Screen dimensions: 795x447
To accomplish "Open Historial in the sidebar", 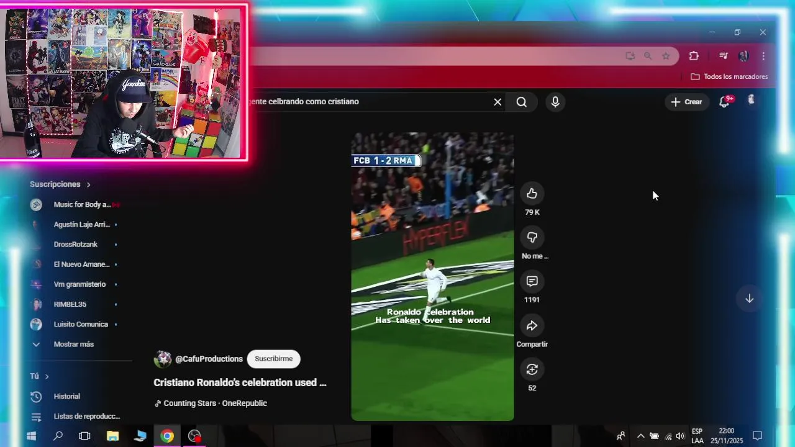I will (x=66, y=396).
